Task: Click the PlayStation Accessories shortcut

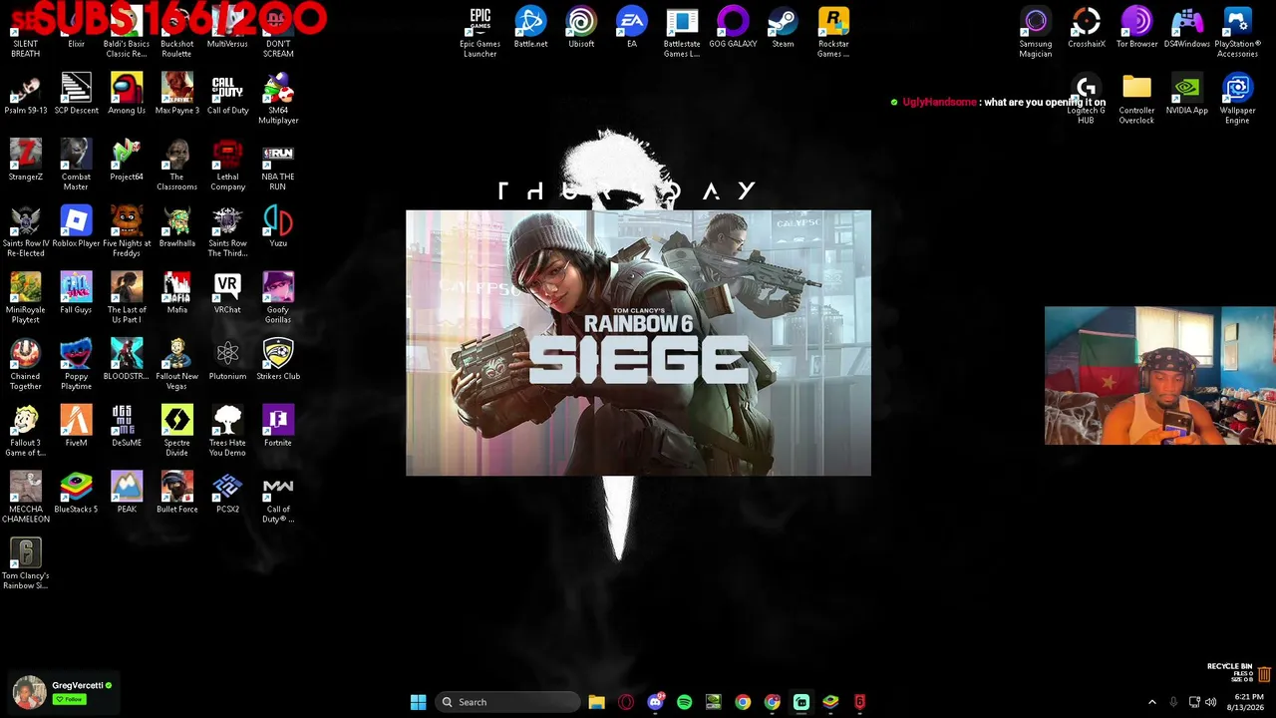Action: pos(1237,32)
